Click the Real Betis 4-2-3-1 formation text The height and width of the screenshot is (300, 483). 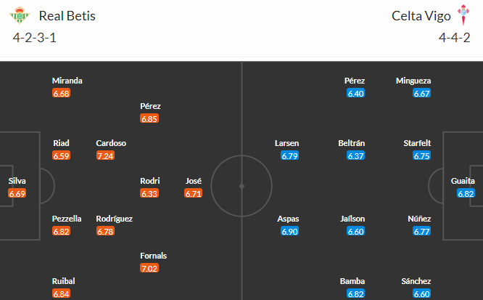pos(35,38)
